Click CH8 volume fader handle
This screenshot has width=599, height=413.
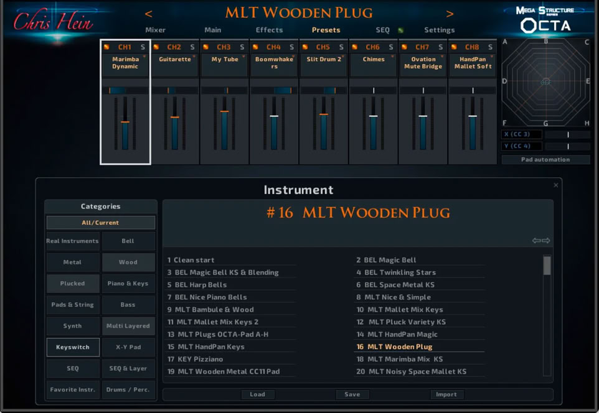(473, 116)
